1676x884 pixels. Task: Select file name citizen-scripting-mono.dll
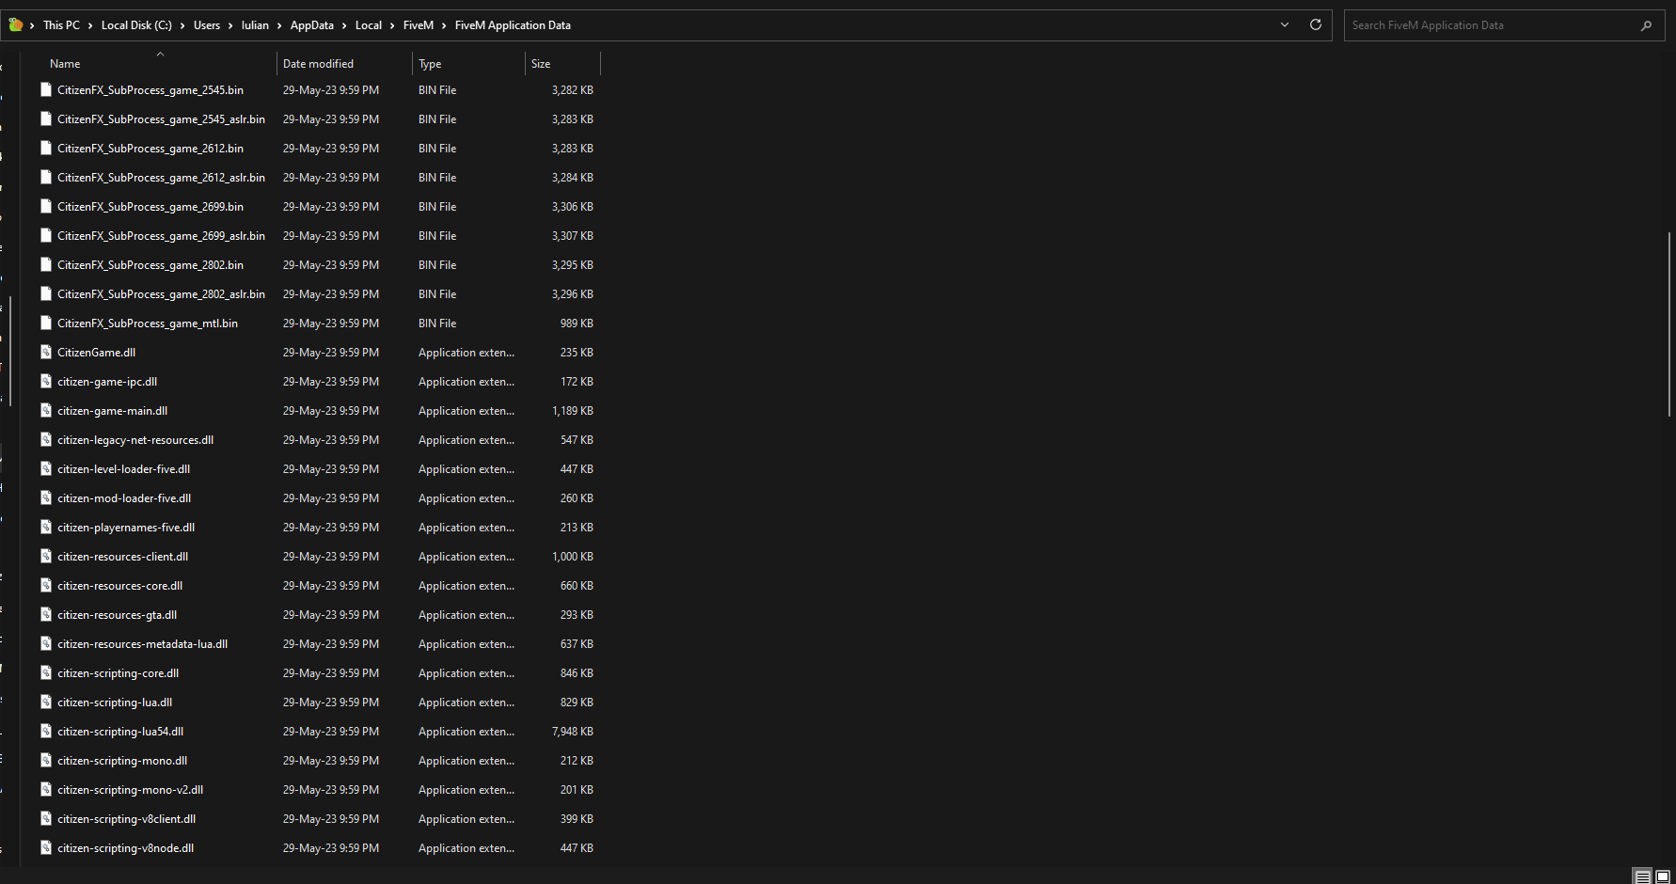pos(122,761)
